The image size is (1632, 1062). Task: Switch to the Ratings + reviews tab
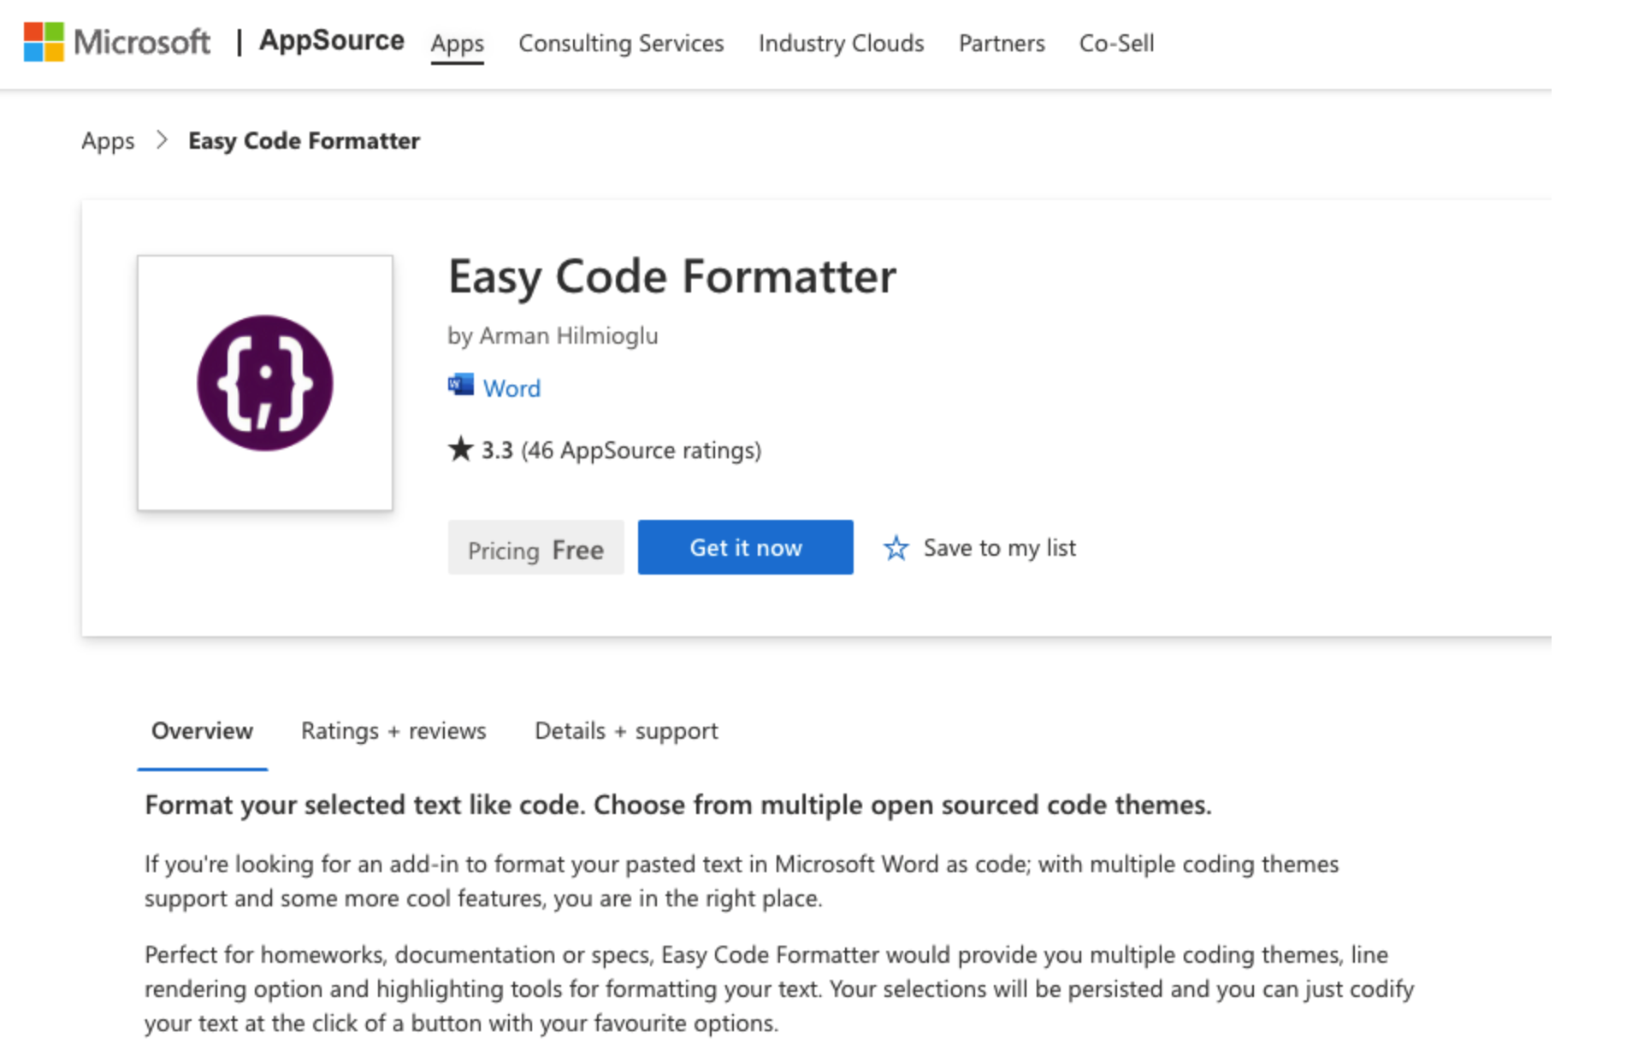pos(393,730)
